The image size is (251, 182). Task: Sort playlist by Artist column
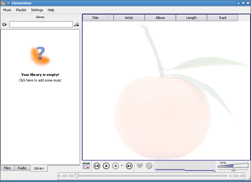pyautogui.click(x=129, y=18)
